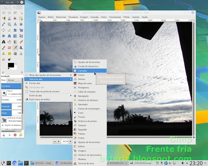Select the Zoom magnifier tool
This screenshot has height=166, width=208.
(9, 24)
